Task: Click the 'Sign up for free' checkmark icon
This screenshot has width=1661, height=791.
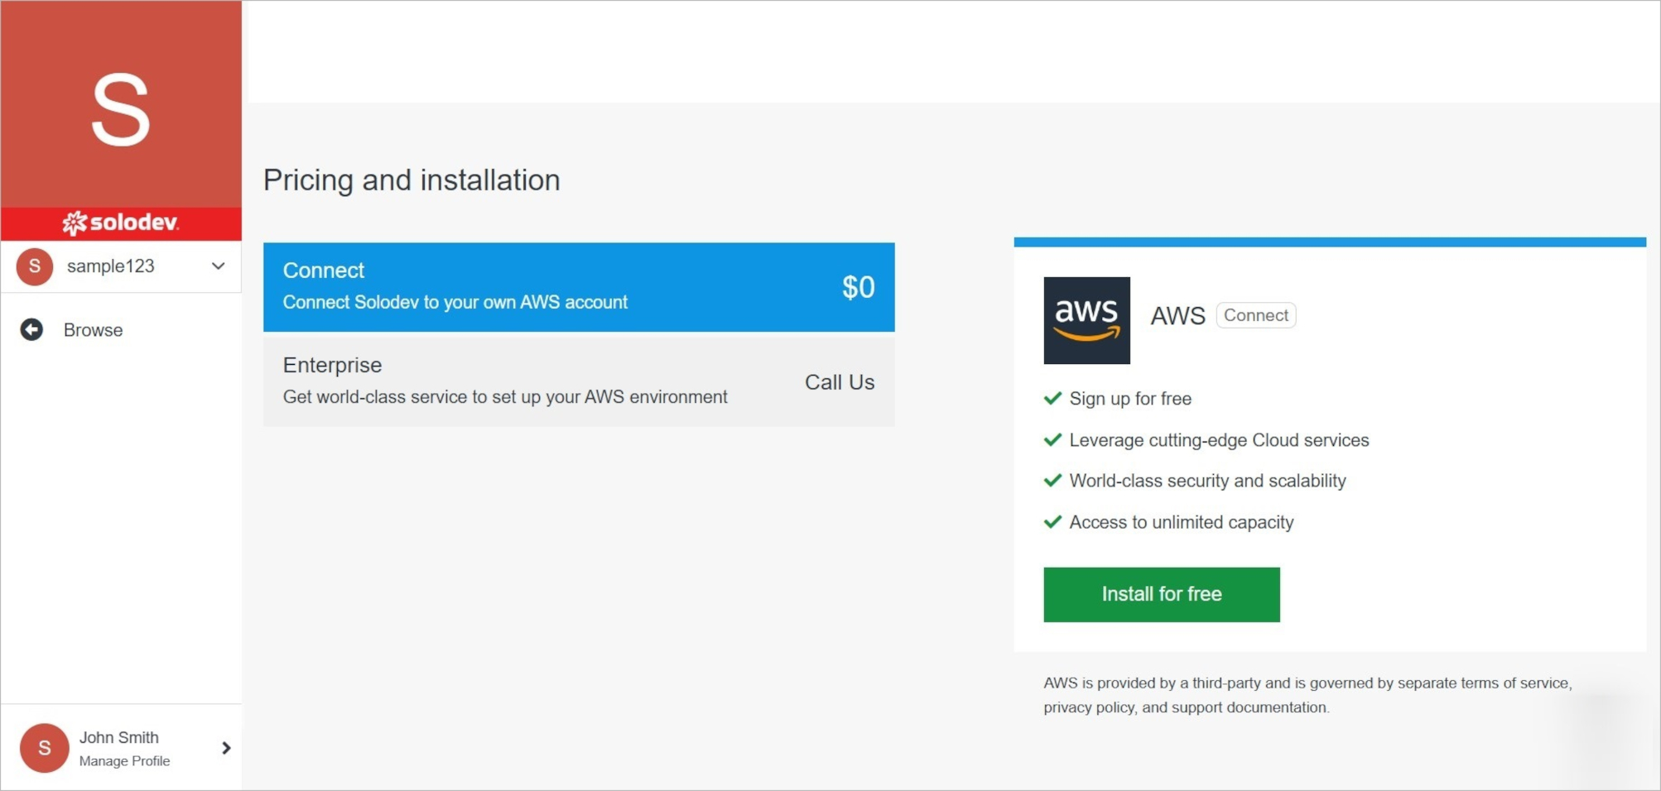Action: click(1052, 398)
